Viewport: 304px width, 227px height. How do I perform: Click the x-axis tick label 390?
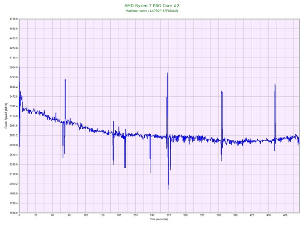pyautogui.click(x=235, y=215)
